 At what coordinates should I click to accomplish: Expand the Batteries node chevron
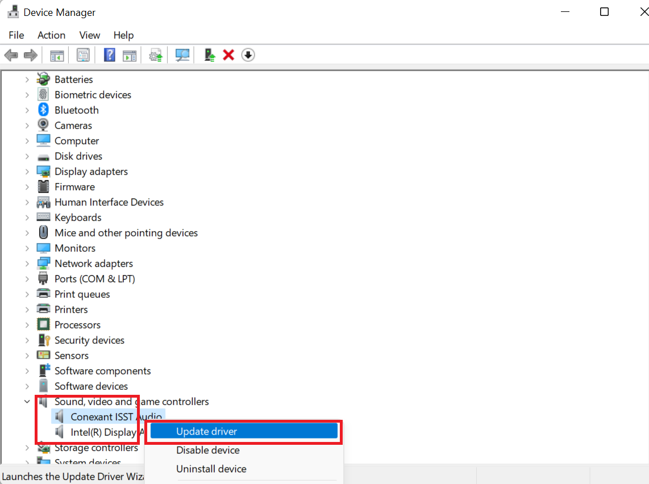click(x=27, y=80)
